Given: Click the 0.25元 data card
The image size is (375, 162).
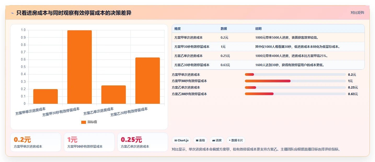Looking at the screenshot, I should pos(143,142).
